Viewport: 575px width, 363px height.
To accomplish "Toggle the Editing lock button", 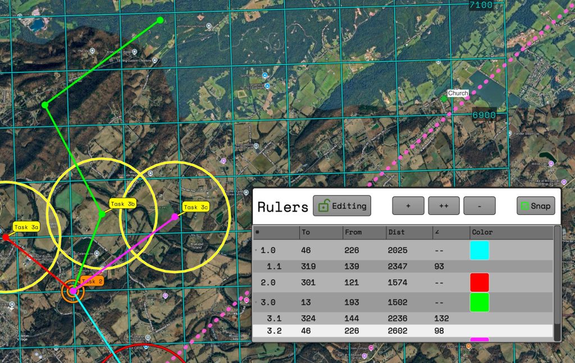I will click(x=342, y=206).
